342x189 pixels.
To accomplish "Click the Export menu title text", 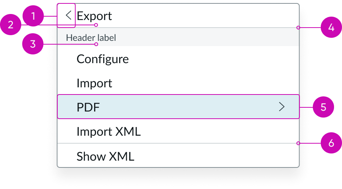I will pyautogui.click(x=94, y=16).
